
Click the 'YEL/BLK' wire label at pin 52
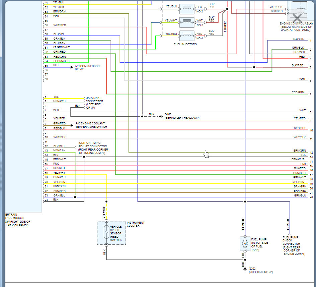[59, 7]
